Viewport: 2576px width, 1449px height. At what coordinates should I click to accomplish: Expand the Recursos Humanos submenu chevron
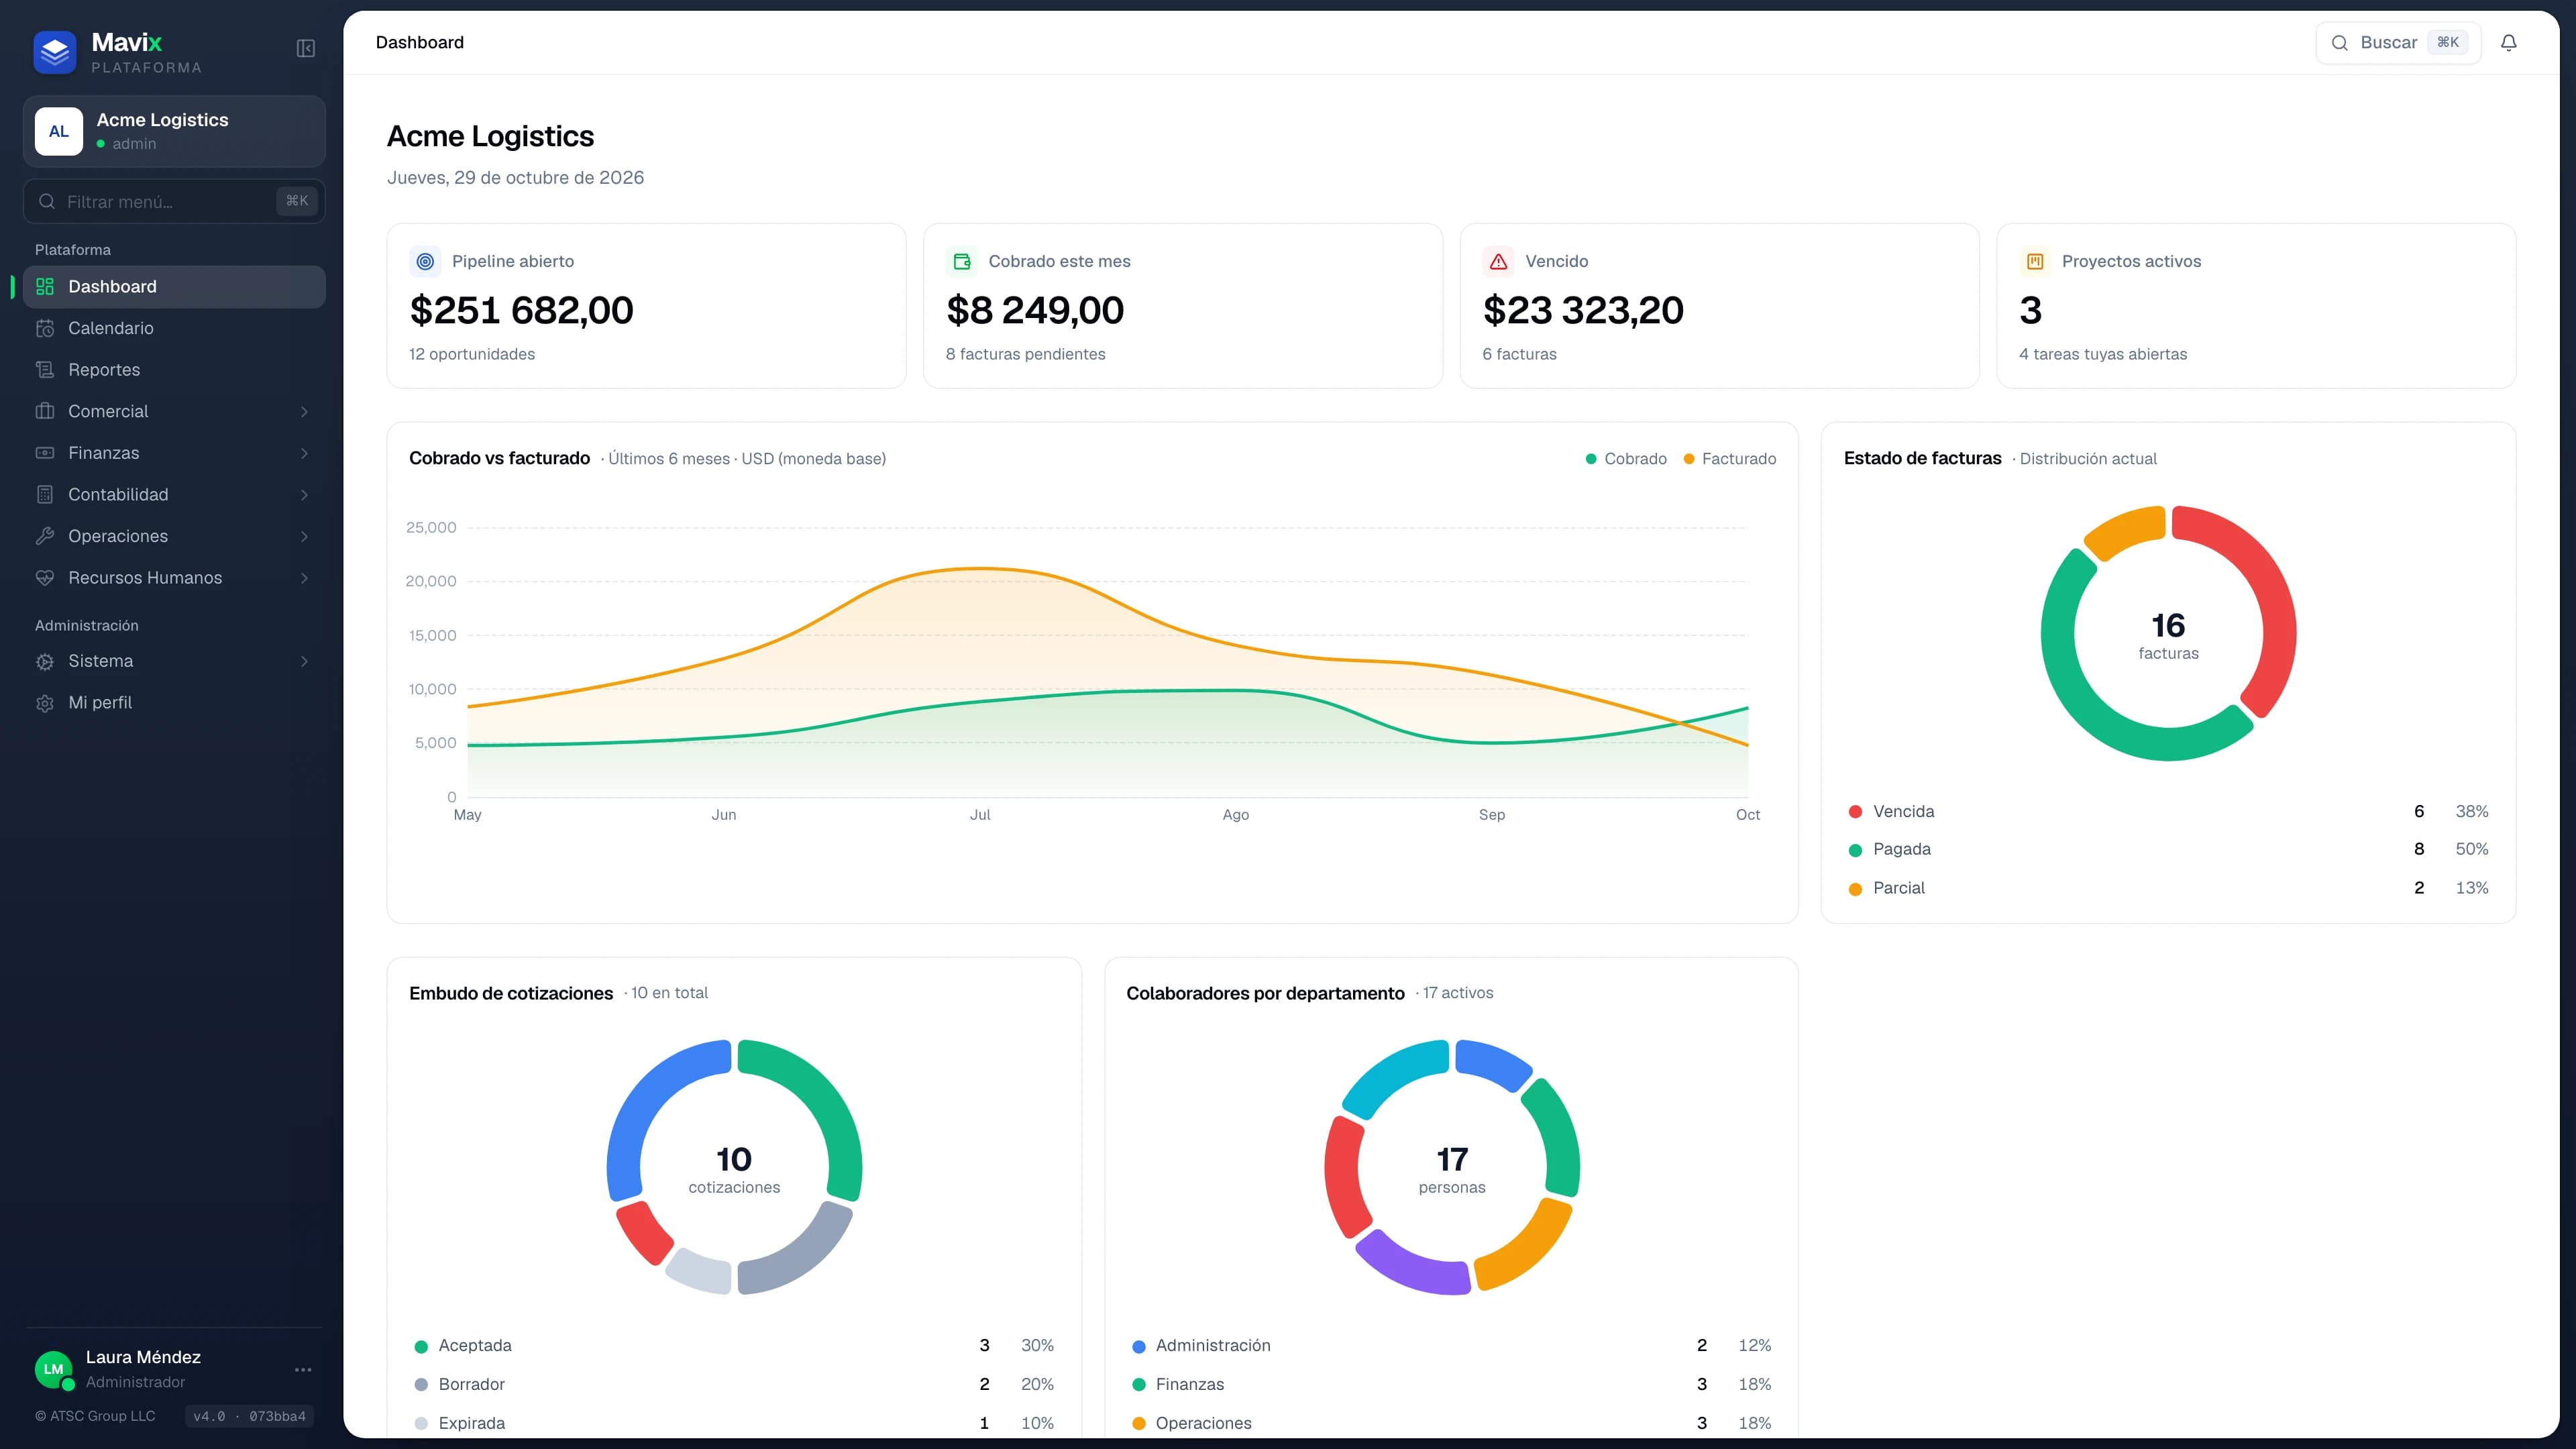(304, 578)
